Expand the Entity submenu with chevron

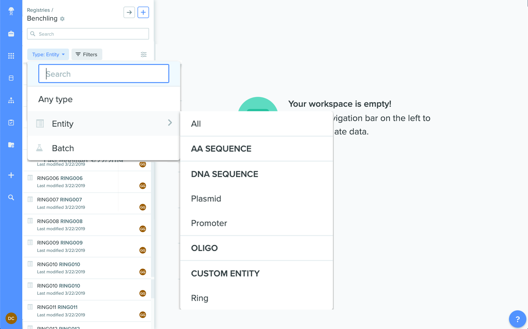[x=170, y=123]
